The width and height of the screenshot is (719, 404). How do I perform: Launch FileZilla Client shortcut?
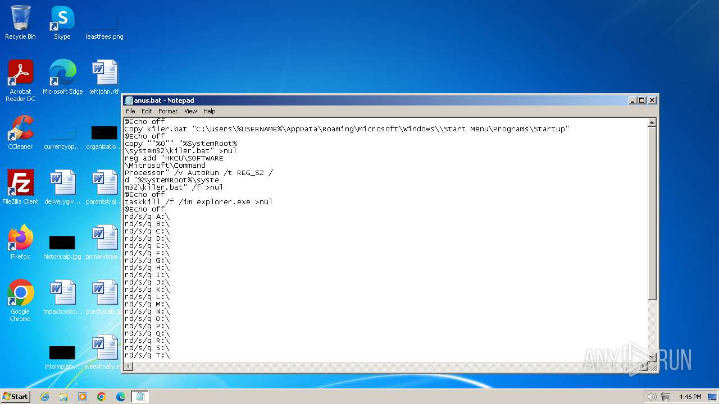[x=20, y=187]
